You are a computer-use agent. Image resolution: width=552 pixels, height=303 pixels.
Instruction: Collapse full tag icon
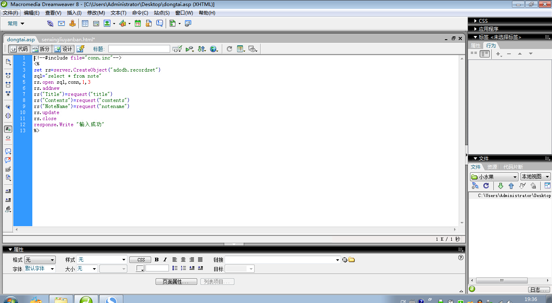pyautogui.click(x=8, y=76)
